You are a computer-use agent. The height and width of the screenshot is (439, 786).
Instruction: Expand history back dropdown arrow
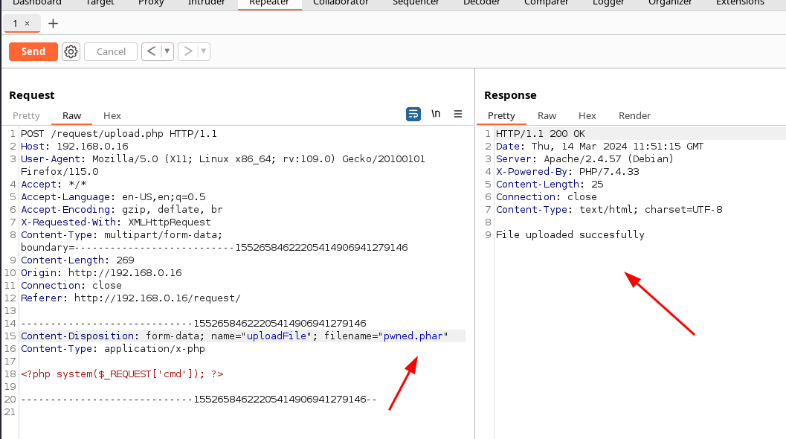[x=167, y=51]
